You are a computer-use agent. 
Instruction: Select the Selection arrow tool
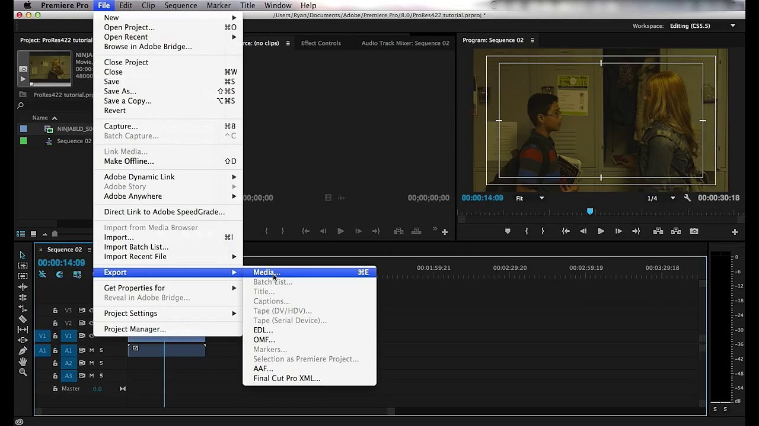coord(23,255)
